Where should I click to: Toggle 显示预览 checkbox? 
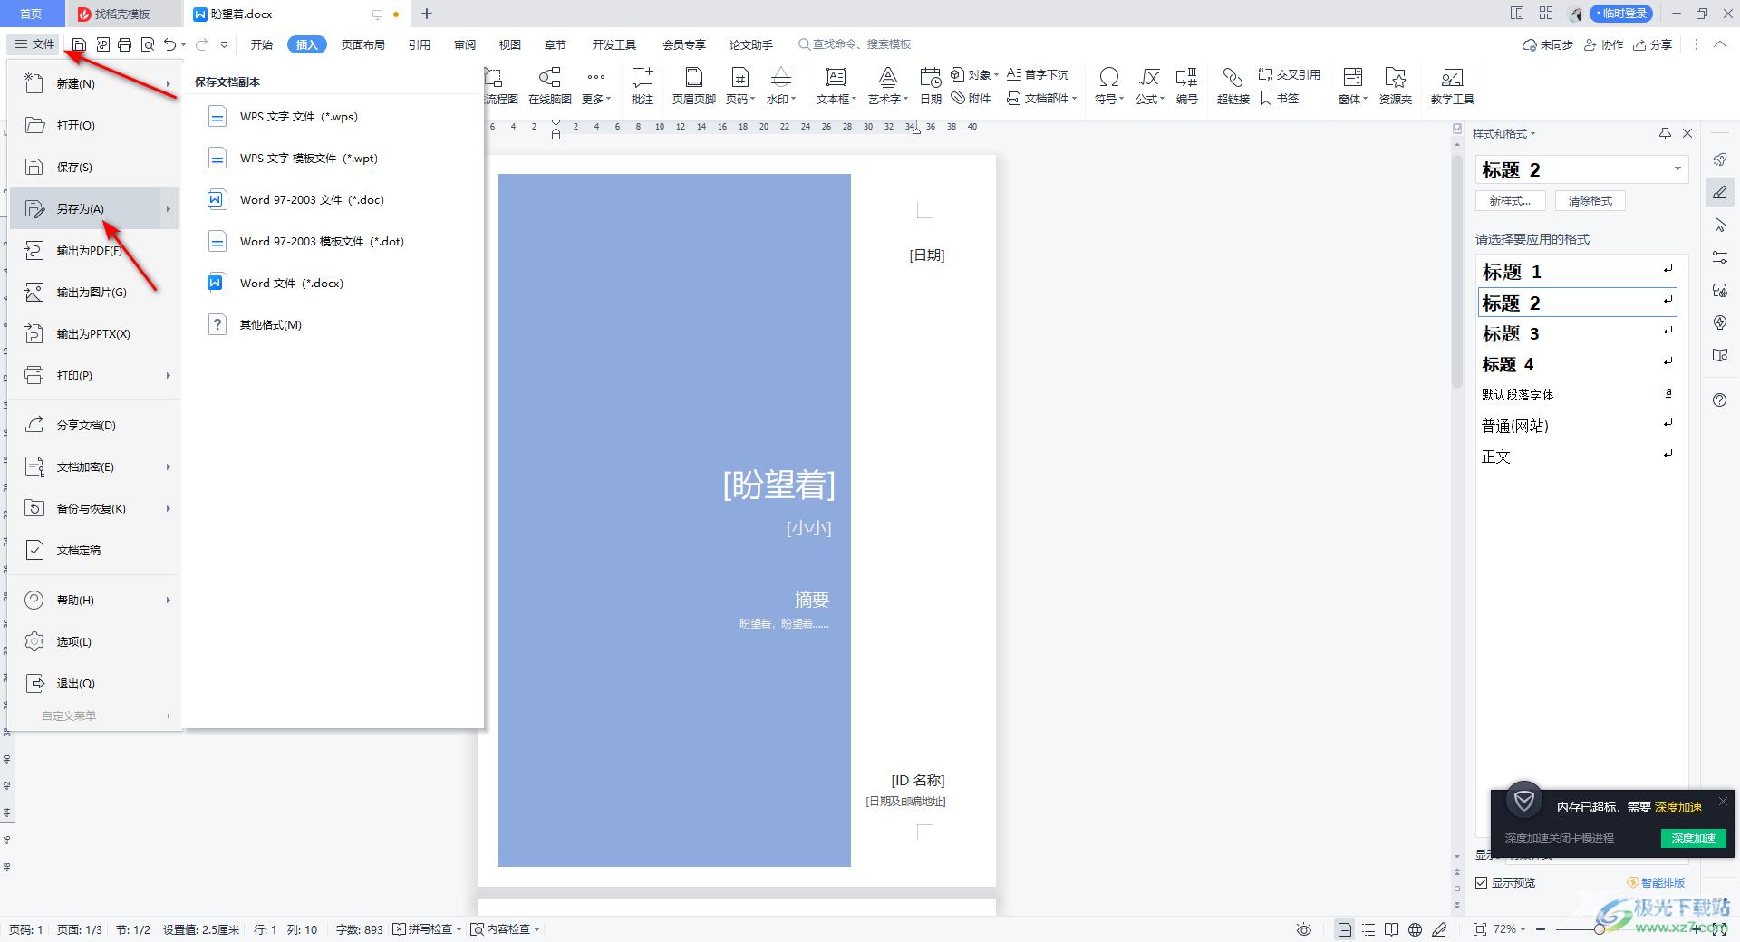tap(1482, 882)
